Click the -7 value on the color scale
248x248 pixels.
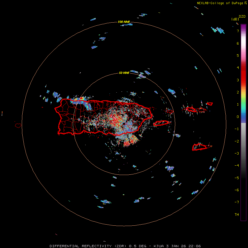pos(237,202)
